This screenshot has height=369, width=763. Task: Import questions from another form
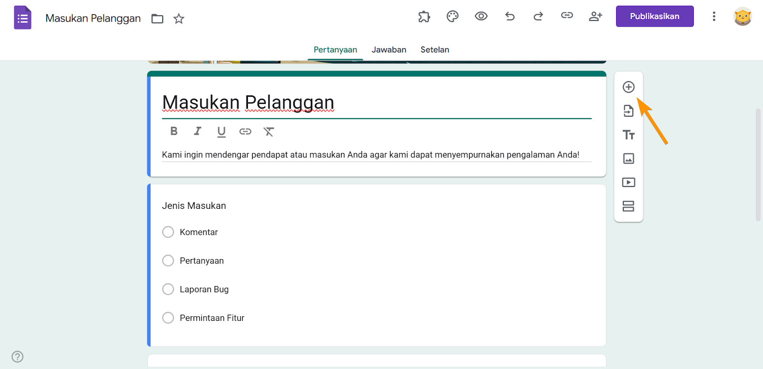point(629,111)
